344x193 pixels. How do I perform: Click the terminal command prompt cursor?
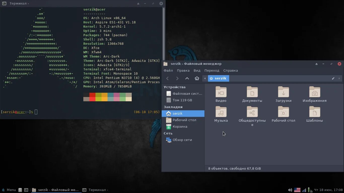click(x=36, y=112)
